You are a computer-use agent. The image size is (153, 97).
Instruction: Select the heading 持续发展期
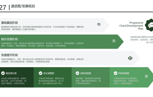(x=124, y=73)
